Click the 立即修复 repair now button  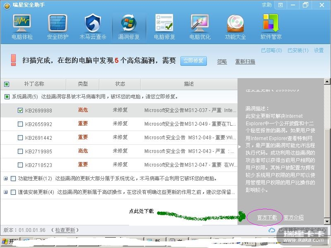193,61
